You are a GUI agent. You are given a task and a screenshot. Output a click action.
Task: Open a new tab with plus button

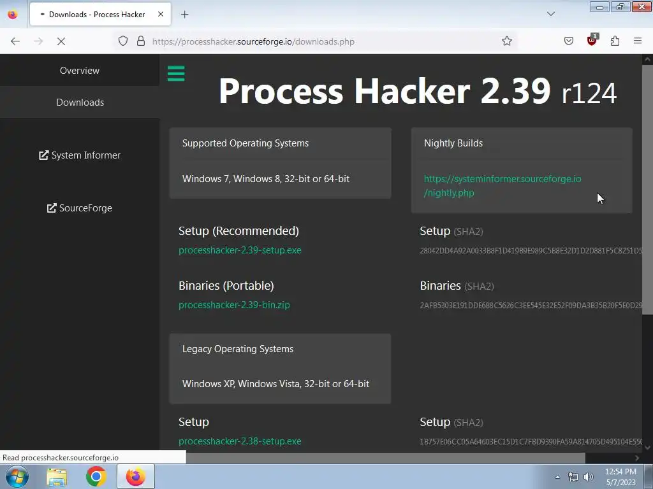click(x=184, y=15)
